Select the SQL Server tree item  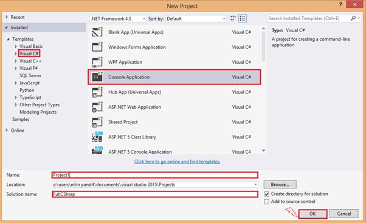[30, 75]
